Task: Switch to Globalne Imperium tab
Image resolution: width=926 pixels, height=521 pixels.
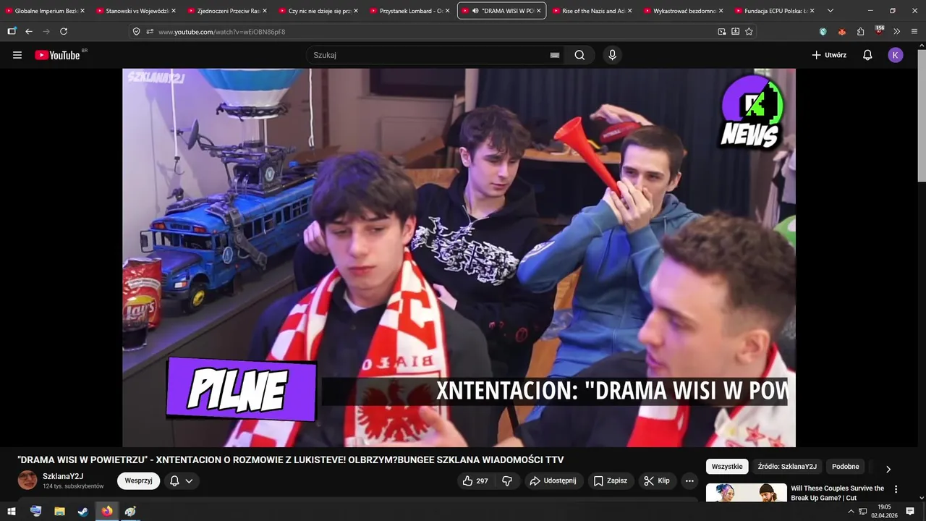Action: (45, 11)
